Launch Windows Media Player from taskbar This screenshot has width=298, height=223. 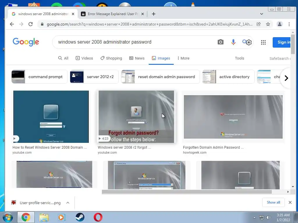click(x=62, y=217)
